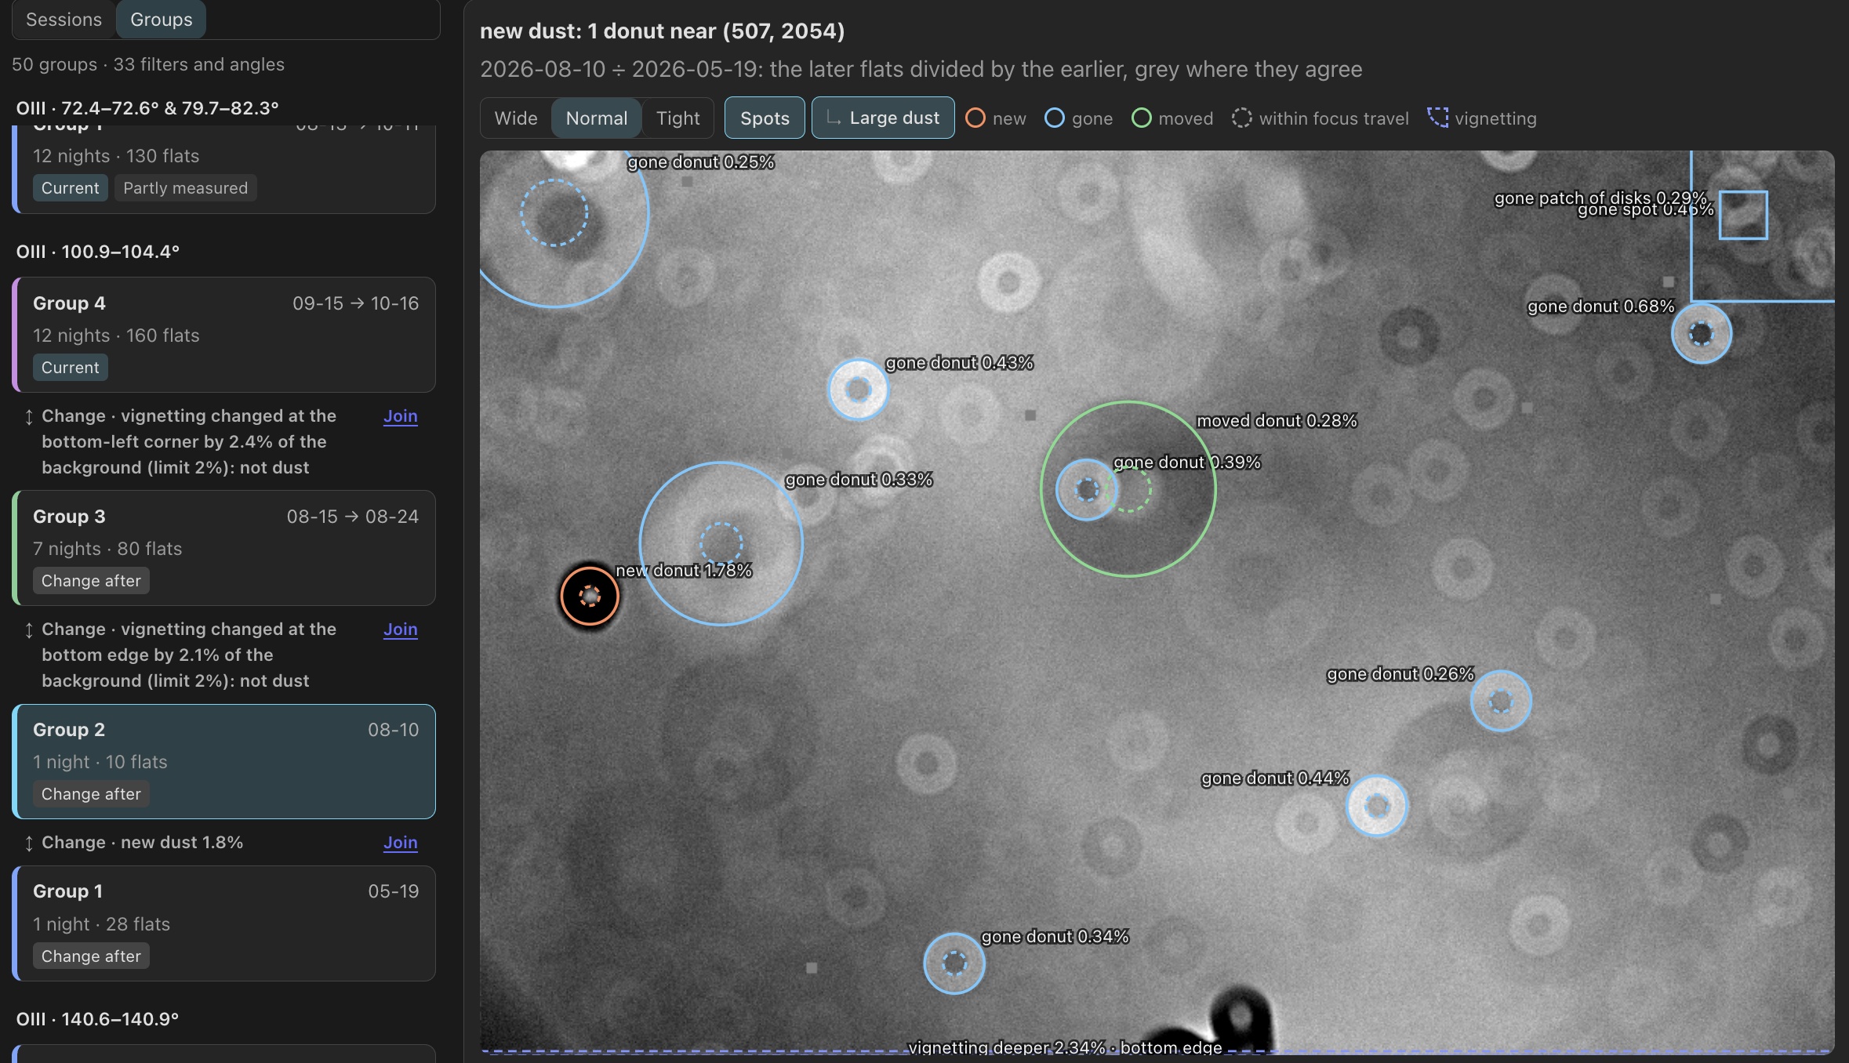Click the gone donut 0.44% marker
This screenshot has width=1849, height=1063.
1378,806
